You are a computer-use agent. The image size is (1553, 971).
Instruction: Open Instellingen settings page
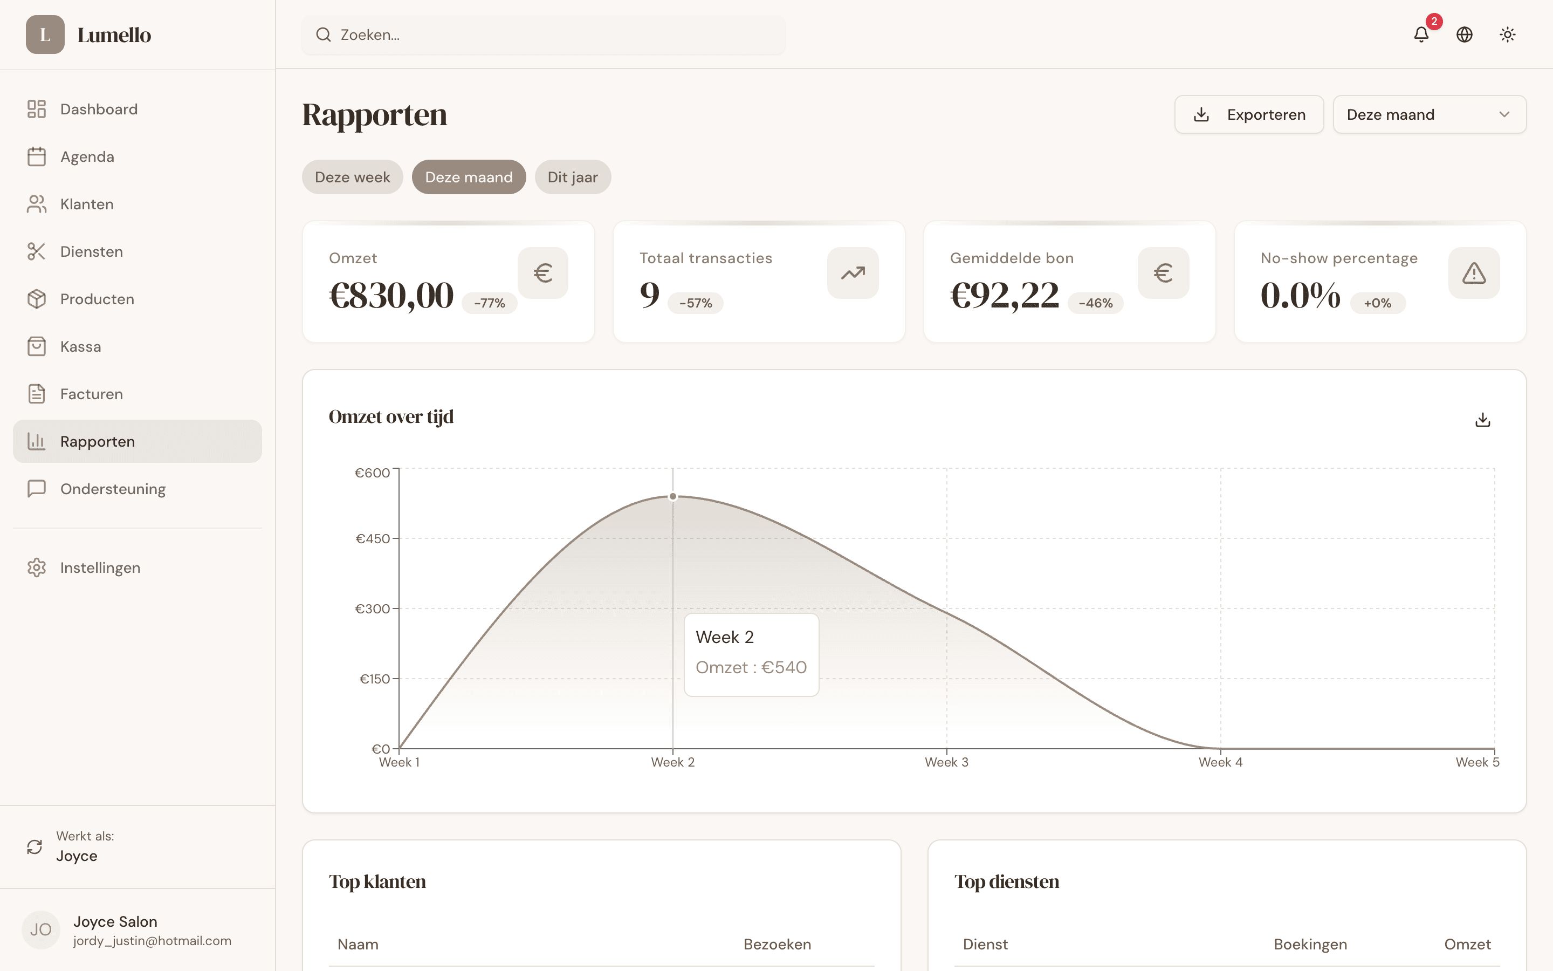pos(100,567)
